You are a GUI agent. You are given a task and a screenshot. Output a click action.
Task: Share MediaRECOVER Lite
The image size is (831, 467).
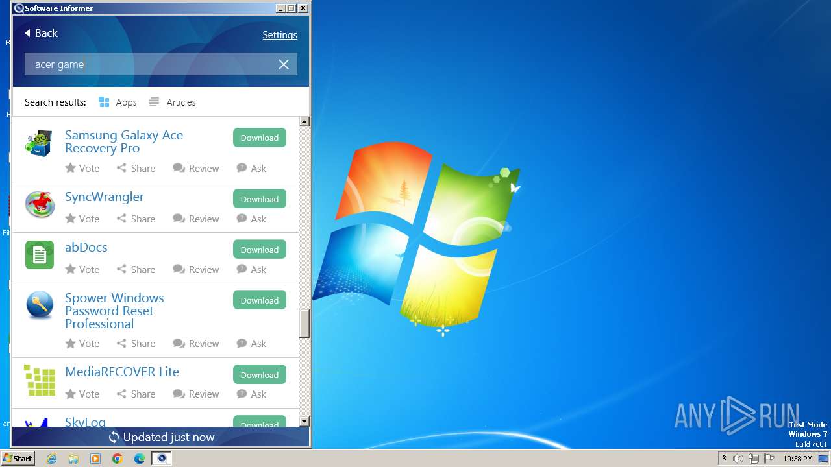pyautogui.click(x=136, y=394)
